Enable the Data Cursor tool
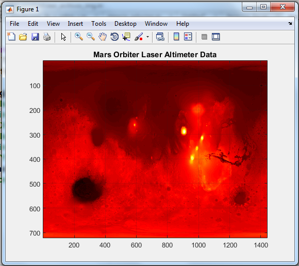 pyautogui.click(x=126, y=37)
